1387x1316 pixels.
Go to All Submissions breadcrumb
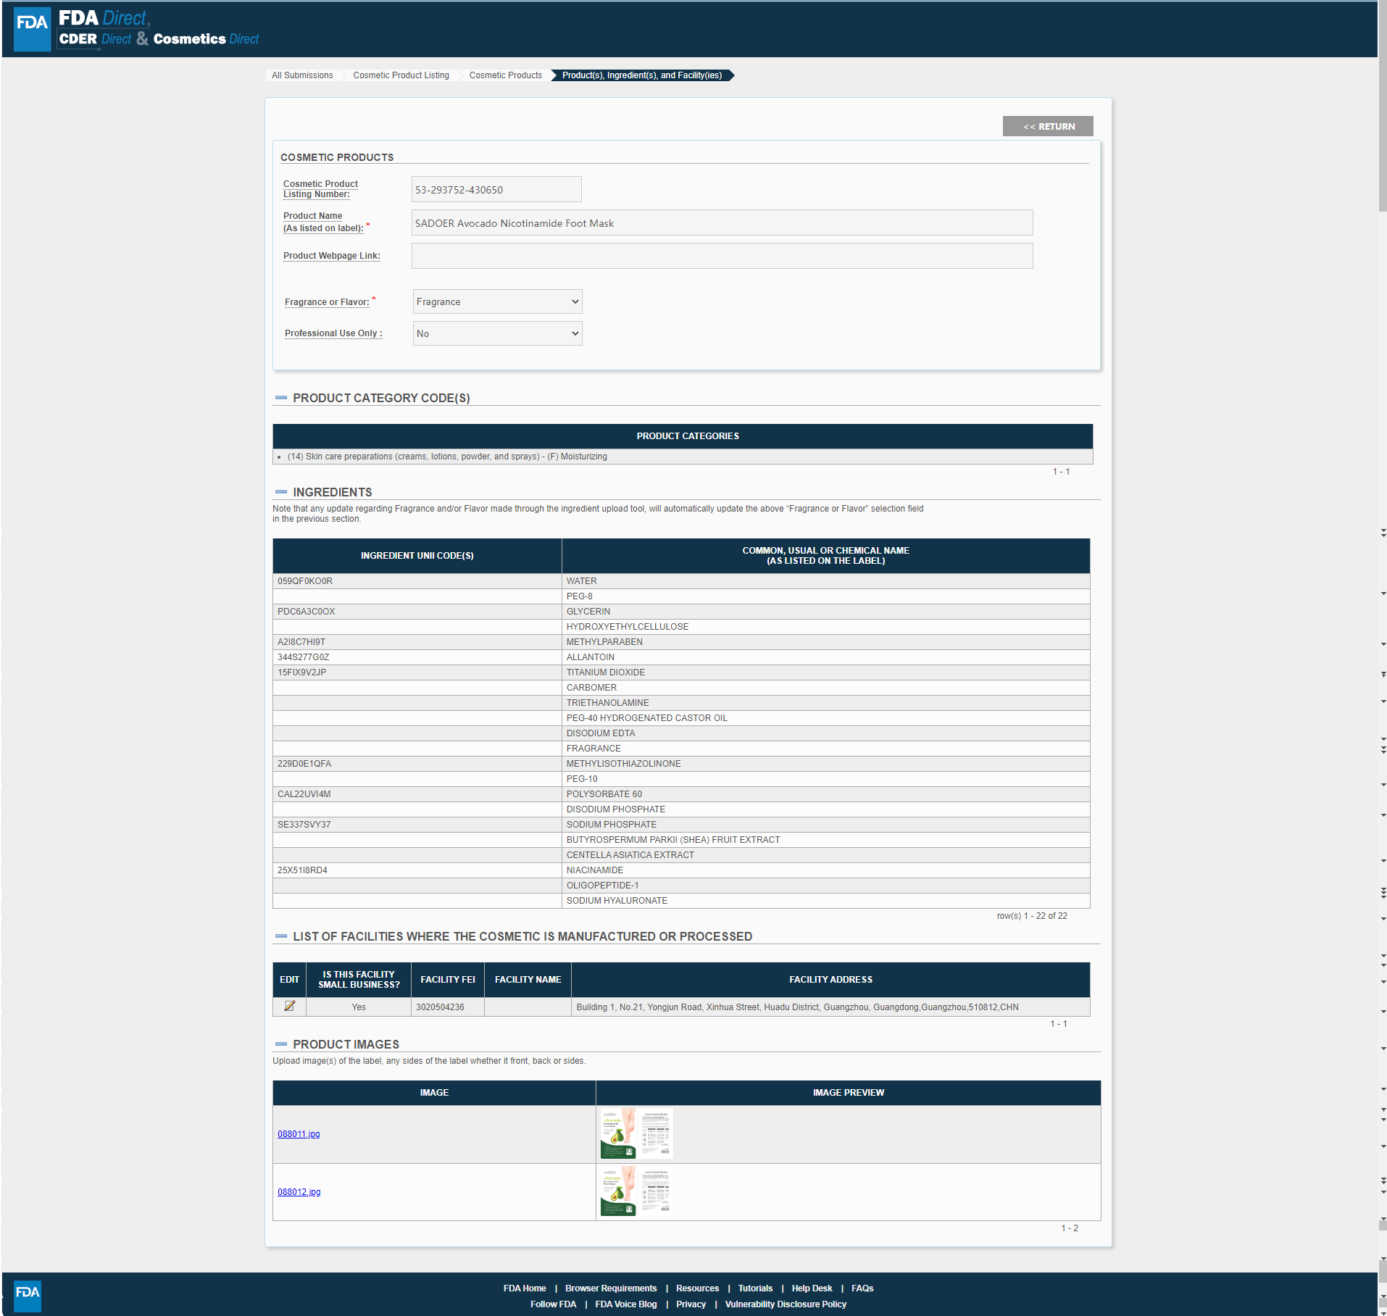302,75
